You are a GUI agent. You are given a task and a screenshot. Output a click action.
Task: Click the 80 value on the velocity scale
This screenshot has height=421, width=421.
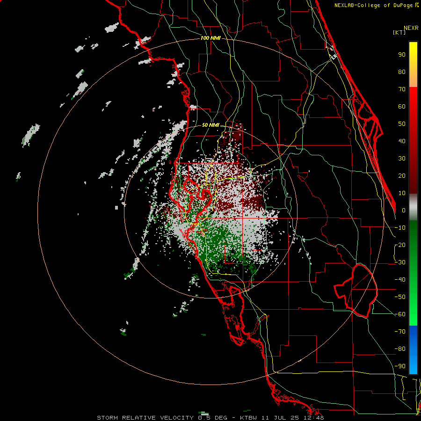click(x=402, y=72)
